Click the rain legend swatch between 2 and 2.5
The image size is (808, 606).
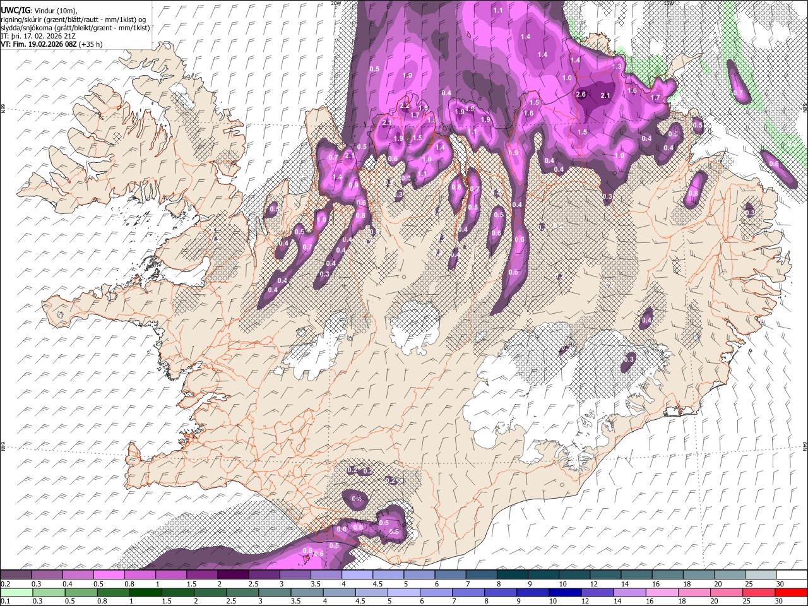click(x=210, y=592)
